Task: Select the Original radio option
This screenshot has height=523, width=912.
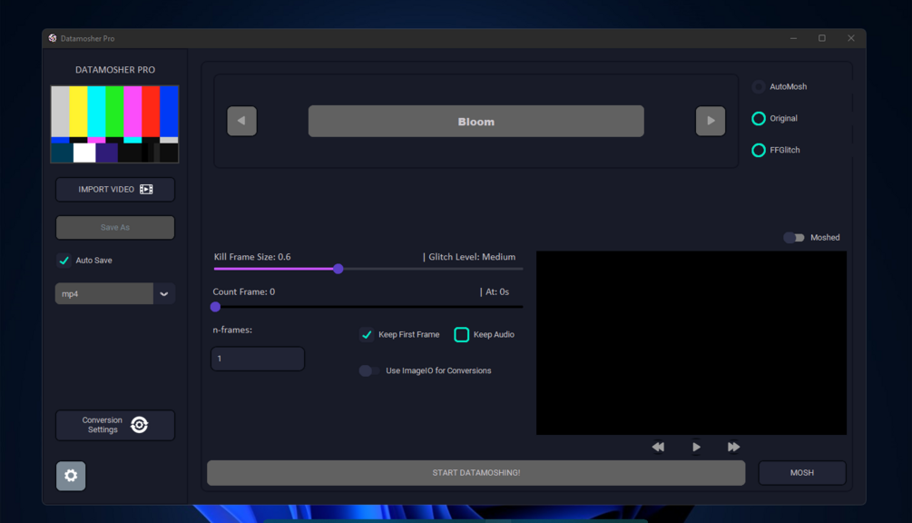Action: point(759,119)
